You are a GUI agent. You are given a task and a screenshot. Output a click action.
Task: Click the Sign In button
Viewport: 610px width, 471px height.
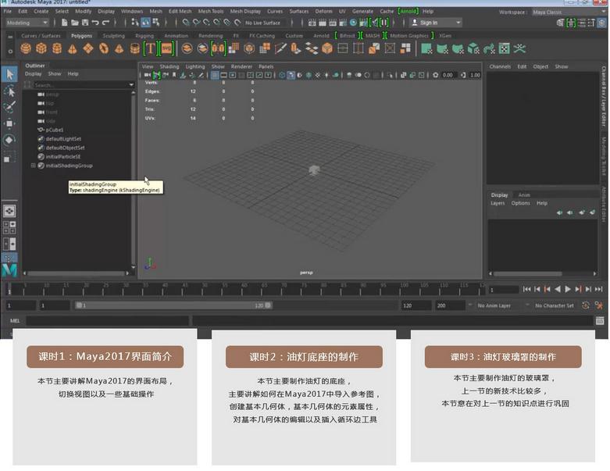(429, 23)
